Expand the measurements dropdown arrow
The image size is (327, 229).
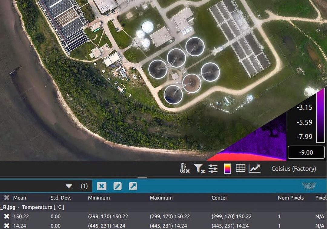69,186
